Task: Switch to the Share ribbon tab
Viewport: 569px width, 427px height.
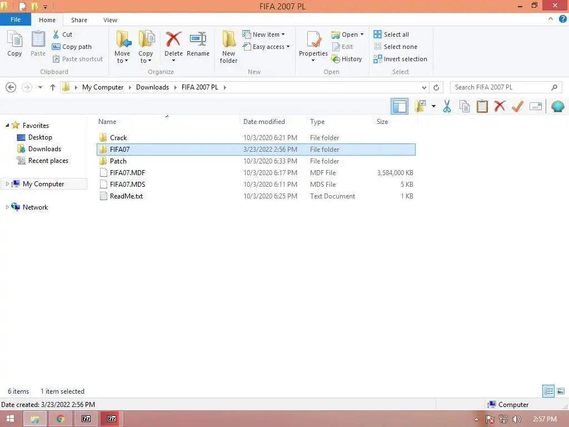Action: pos(79,20)
